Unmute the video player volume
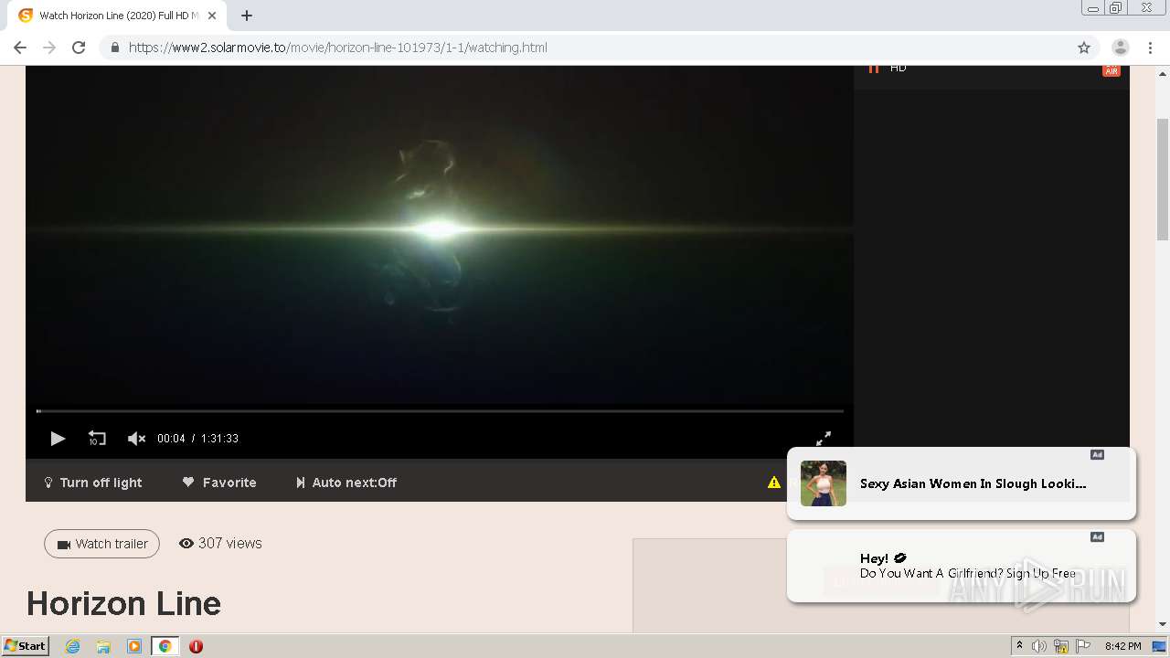The width and height of the screenshot is (1170, 658). click(136, 439)
